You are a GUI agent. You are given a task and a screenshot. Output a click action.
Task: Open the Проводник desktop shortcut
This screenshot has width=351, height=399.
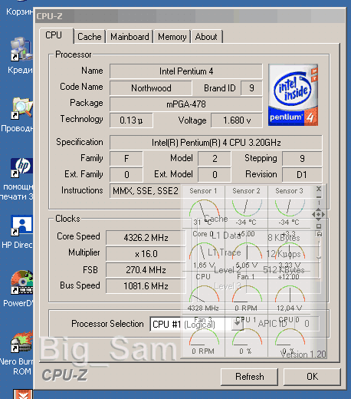(x=18, y=114)
